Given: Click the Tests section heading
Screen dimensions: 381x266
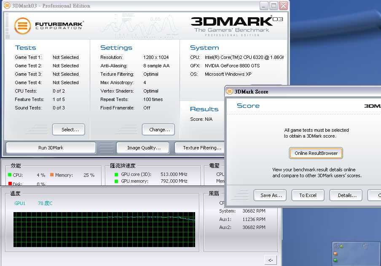Looking at the screenshot, I should point(26,48).
